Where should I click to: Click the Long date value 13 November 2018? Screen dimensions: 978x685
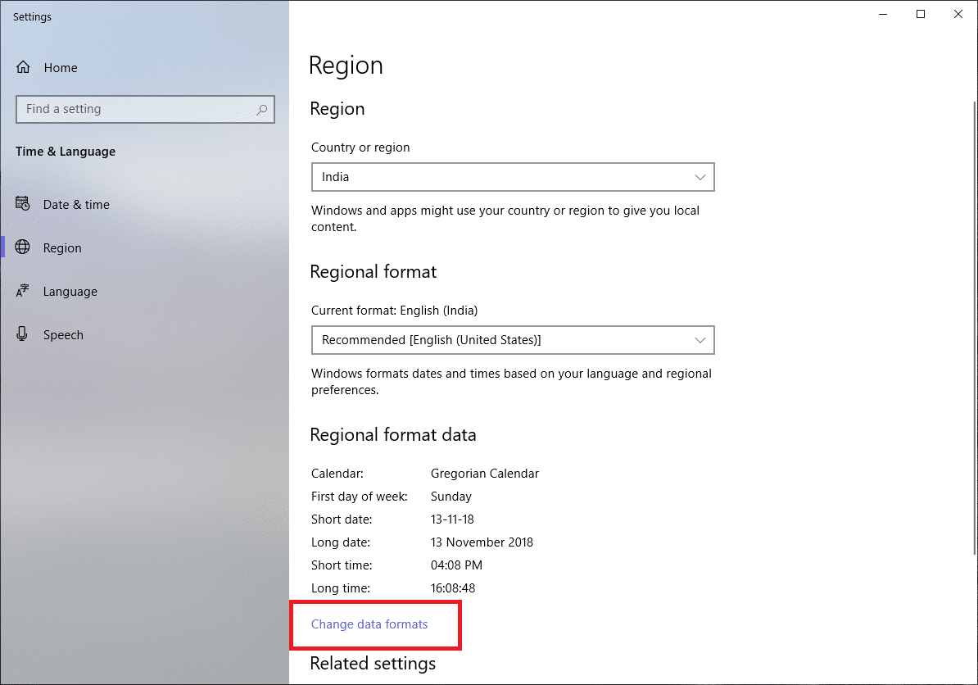[x=482, y=542]
